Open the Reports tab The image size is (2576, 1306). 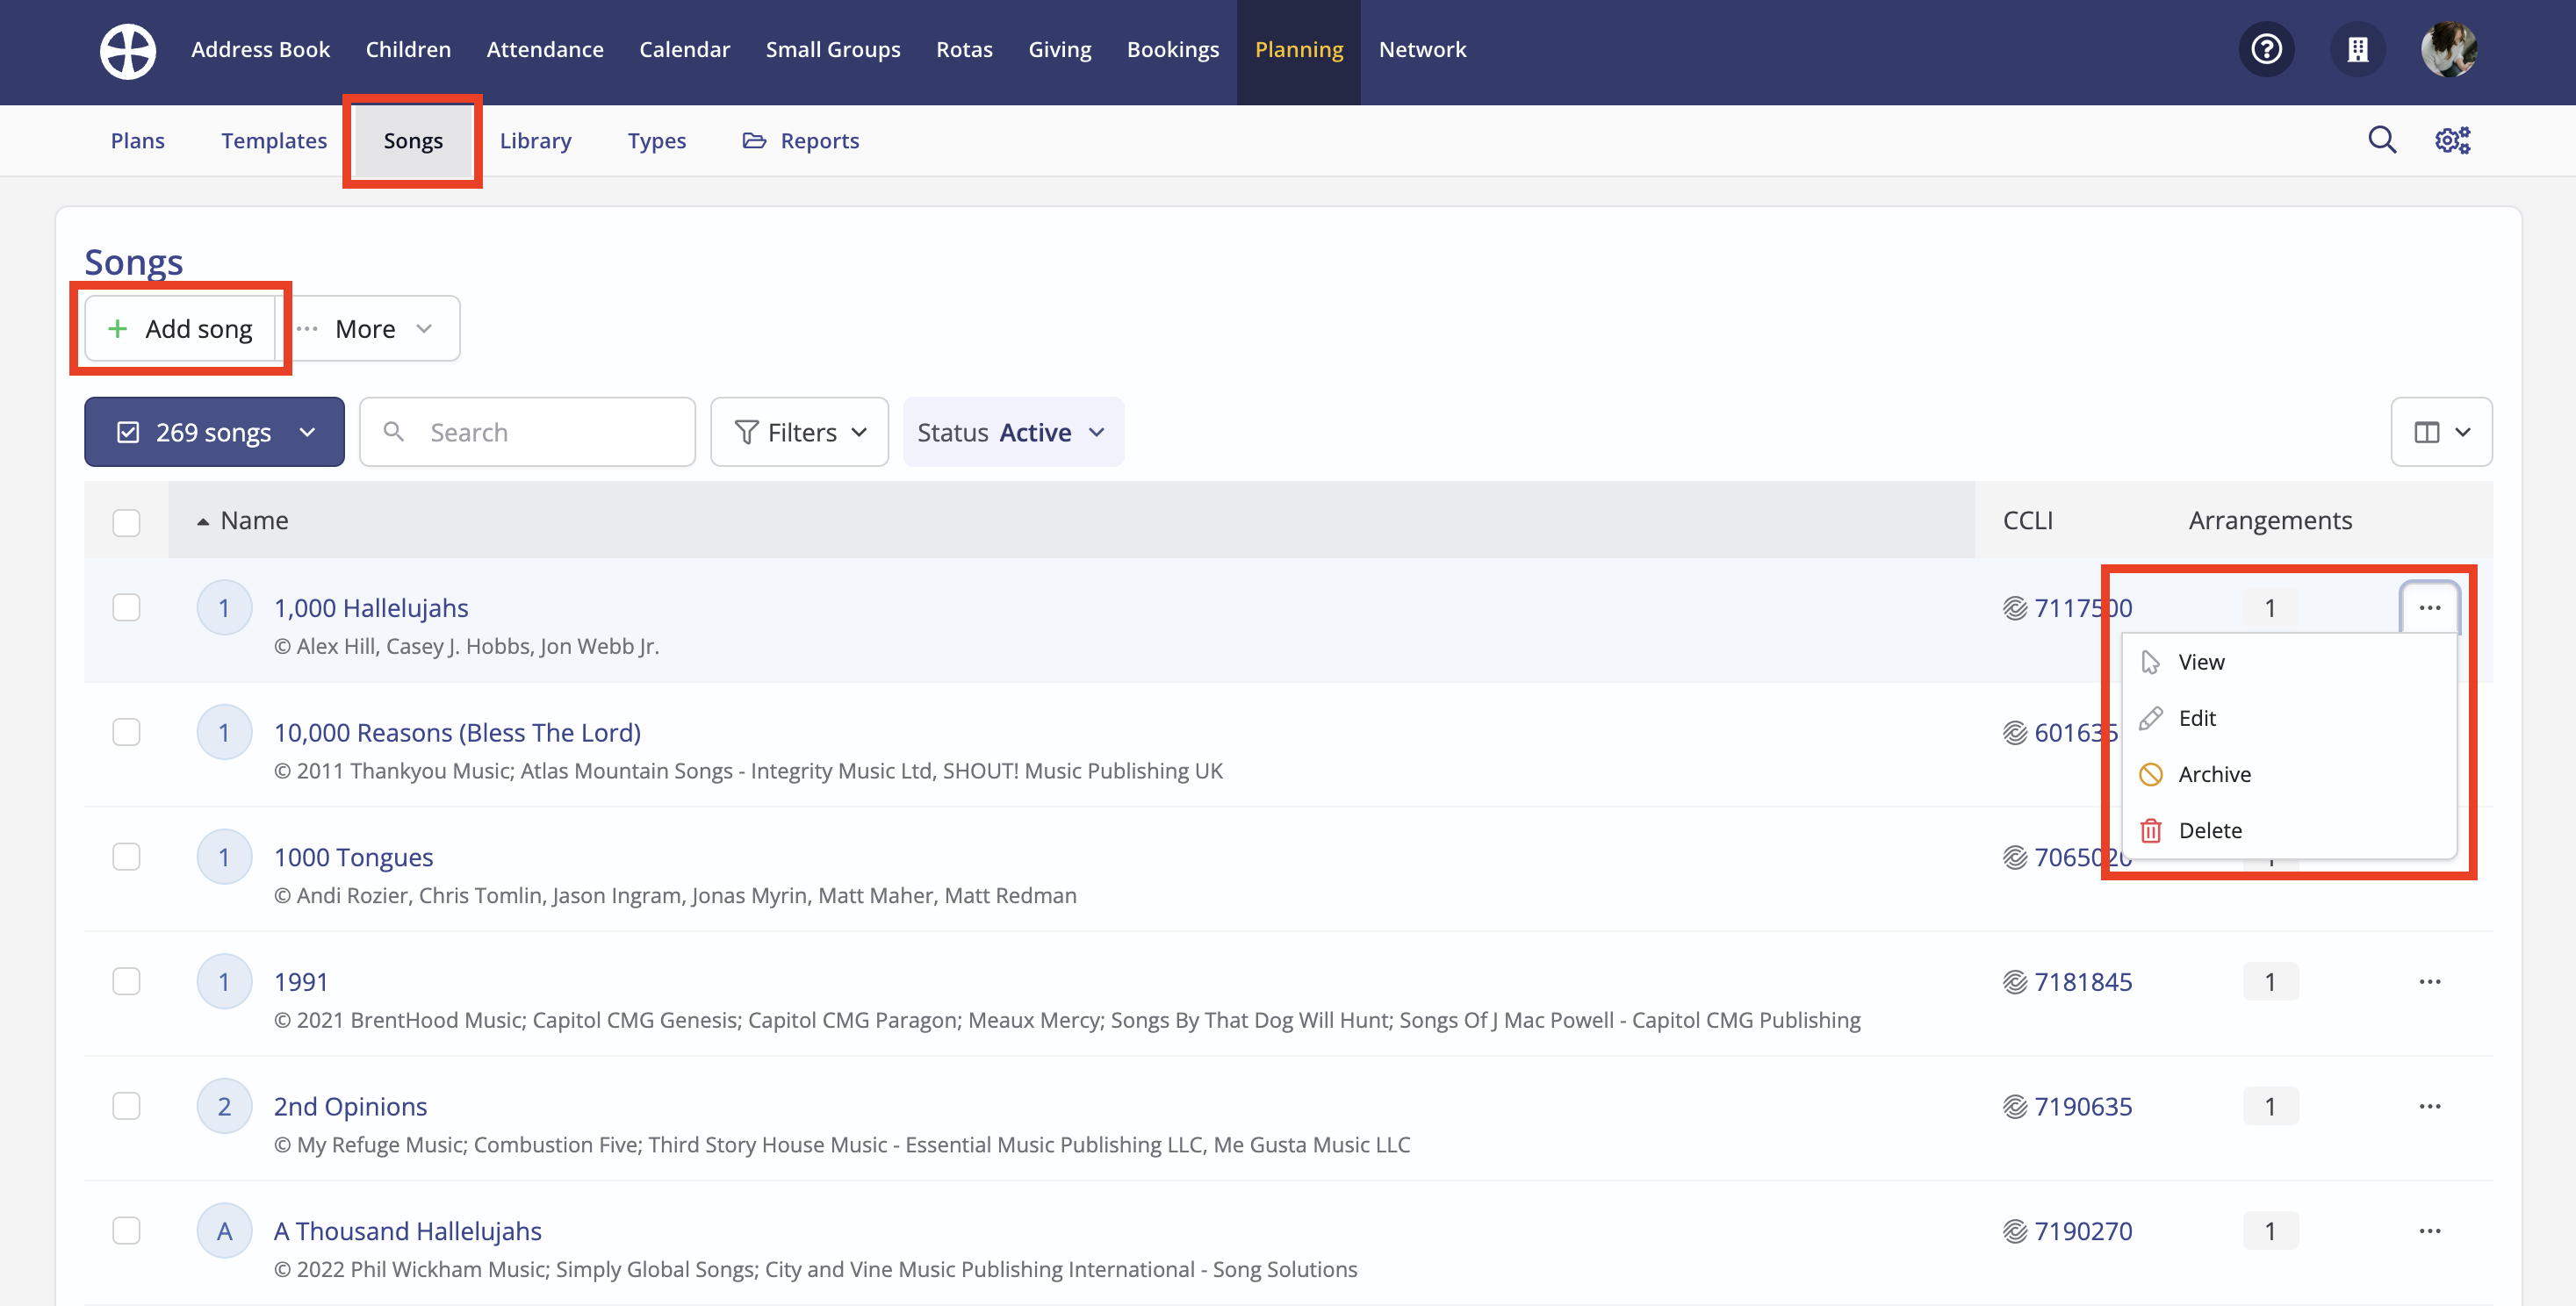pyautogui.click(x=800, y=140)
